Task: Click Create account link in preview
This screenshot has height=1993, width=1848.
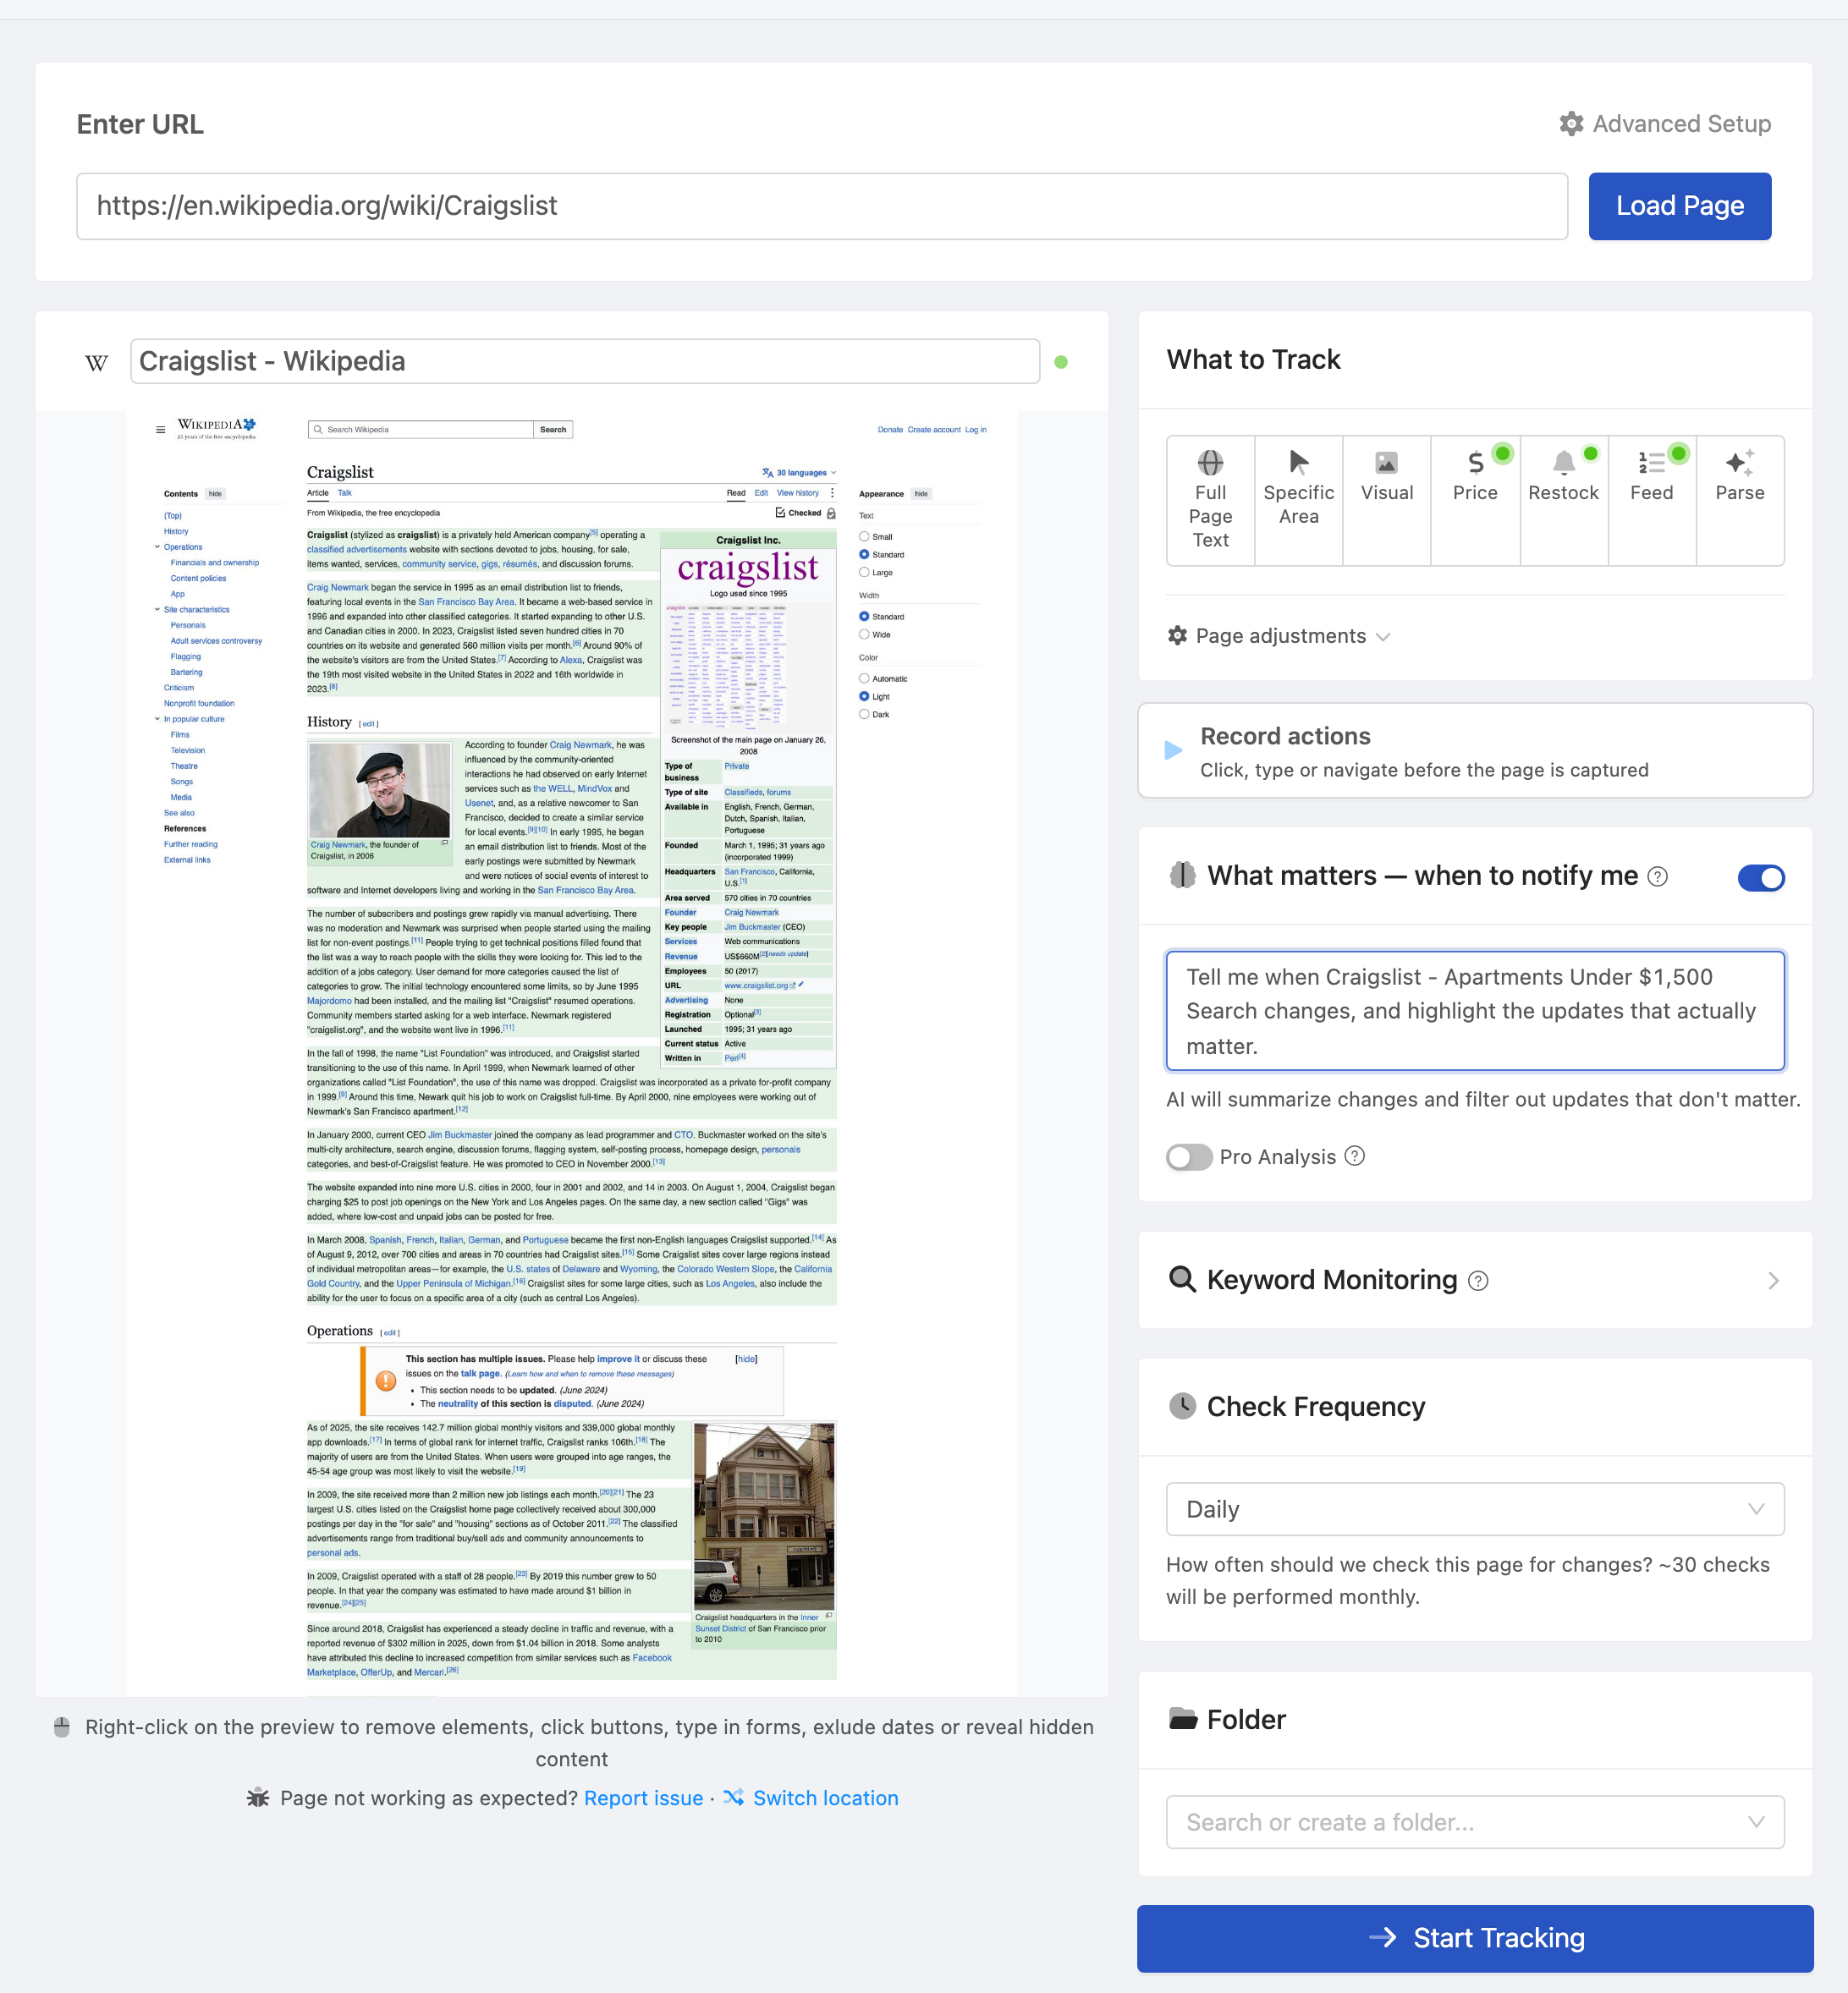Action: pyautogui.click(x=934, y=430)
